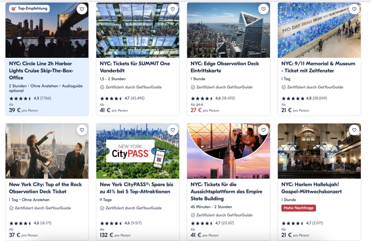Toggle the heart on Empire State Building card

coord(263,130)
